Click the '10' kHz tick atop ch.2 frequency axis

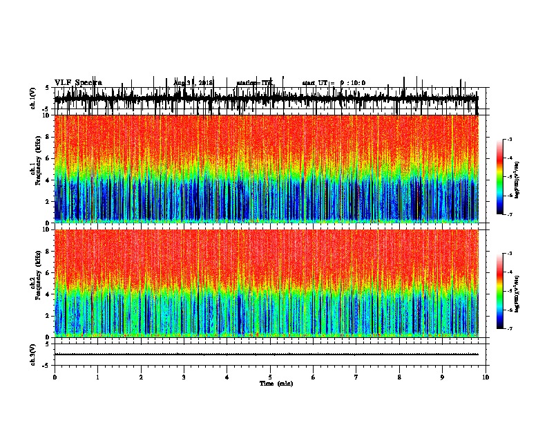pos(46,229)
